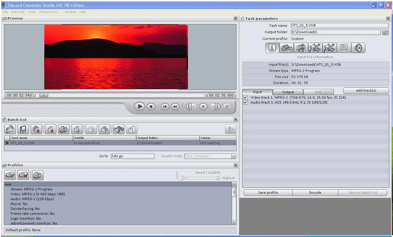Open the Preferences menu

[x=50, y=12]
